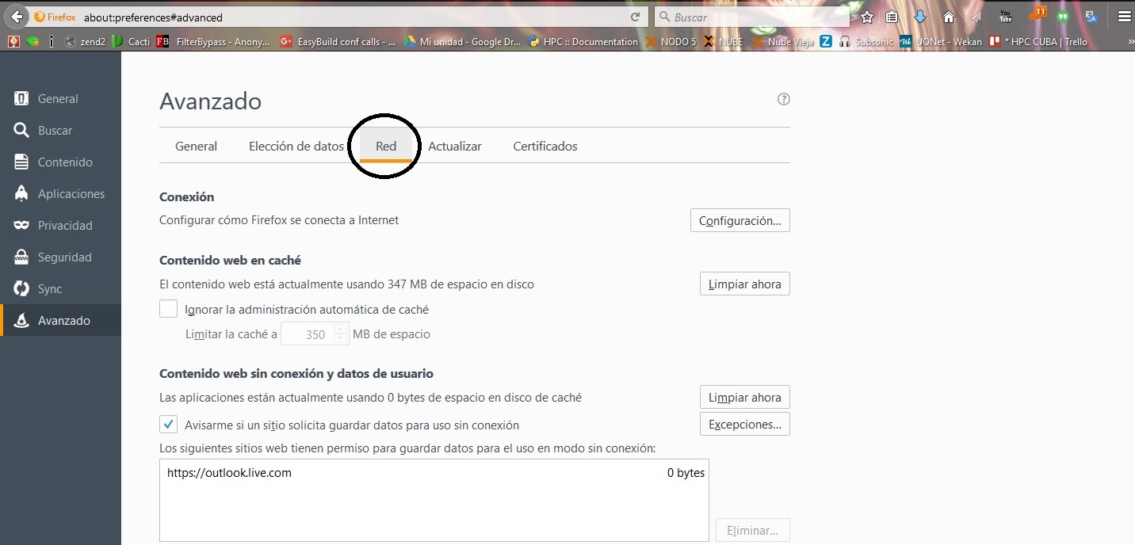This screenshot has width=1135, height=545.
Task: Open connection Configuración button
Action: tap(739, 221)
